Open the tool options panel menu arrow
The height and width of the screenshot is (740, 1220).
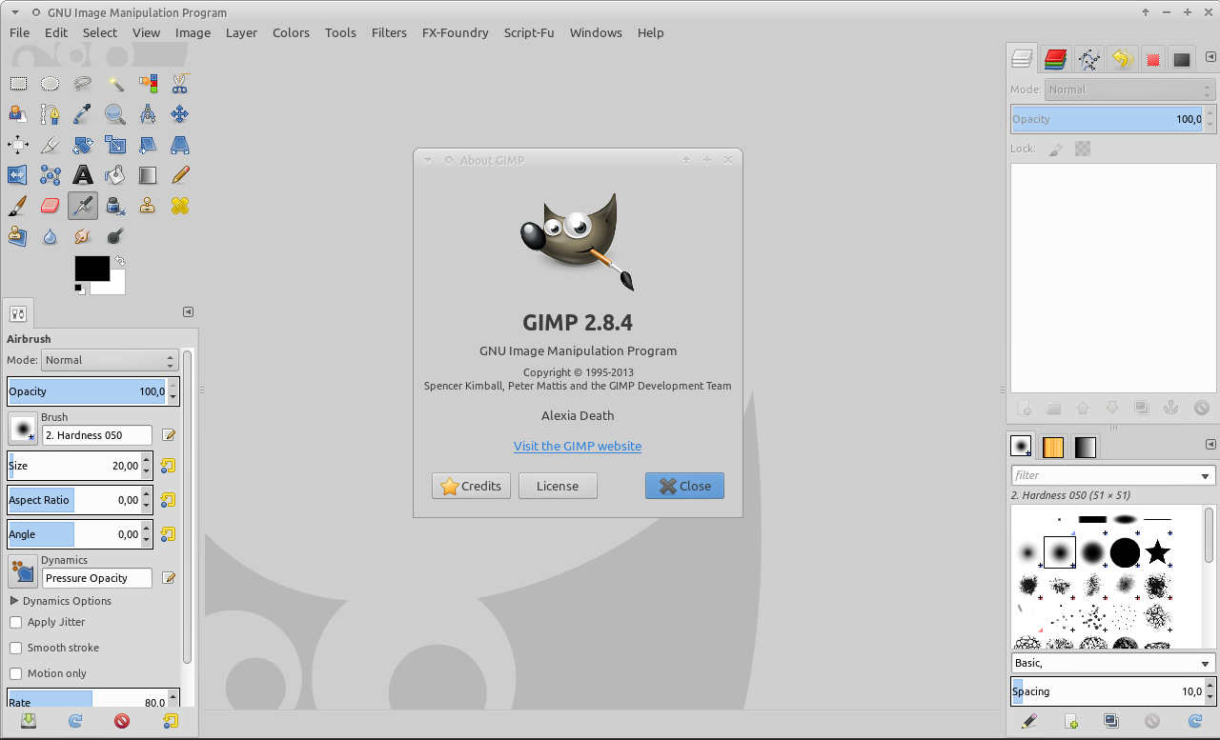(188, 311)
